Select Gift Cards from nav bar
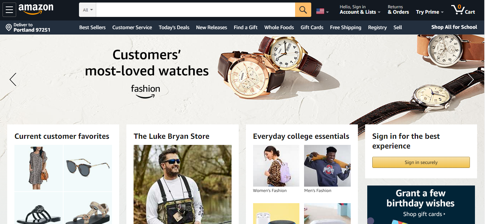 click(x=312, y=27)
